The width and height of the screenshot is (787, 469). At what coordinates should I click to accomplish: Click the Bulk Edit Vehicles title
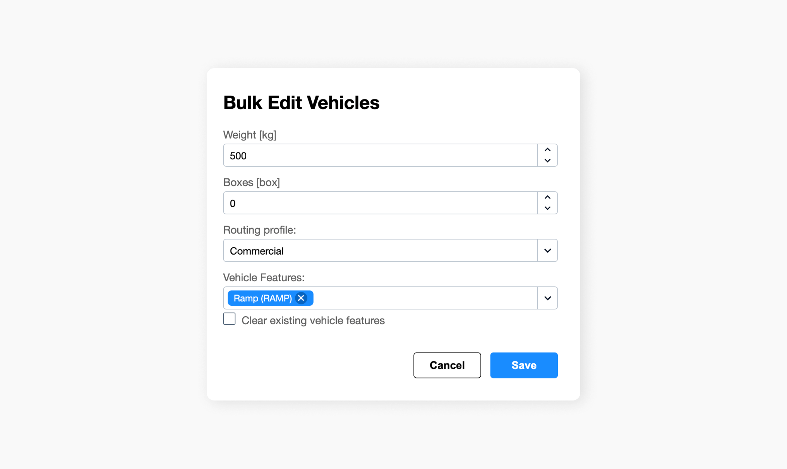click(x=301, y=102)
